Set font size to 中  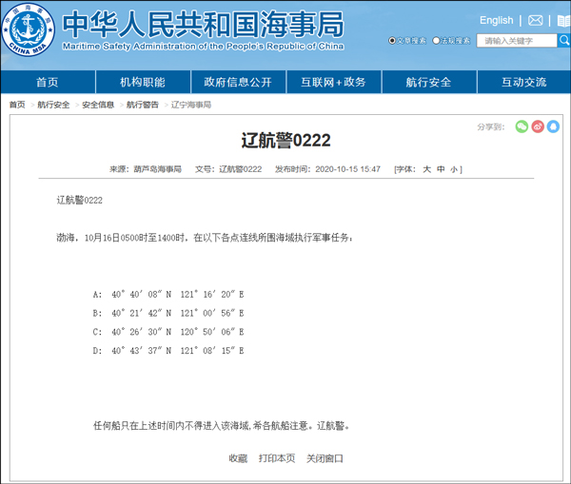(441, 169)
